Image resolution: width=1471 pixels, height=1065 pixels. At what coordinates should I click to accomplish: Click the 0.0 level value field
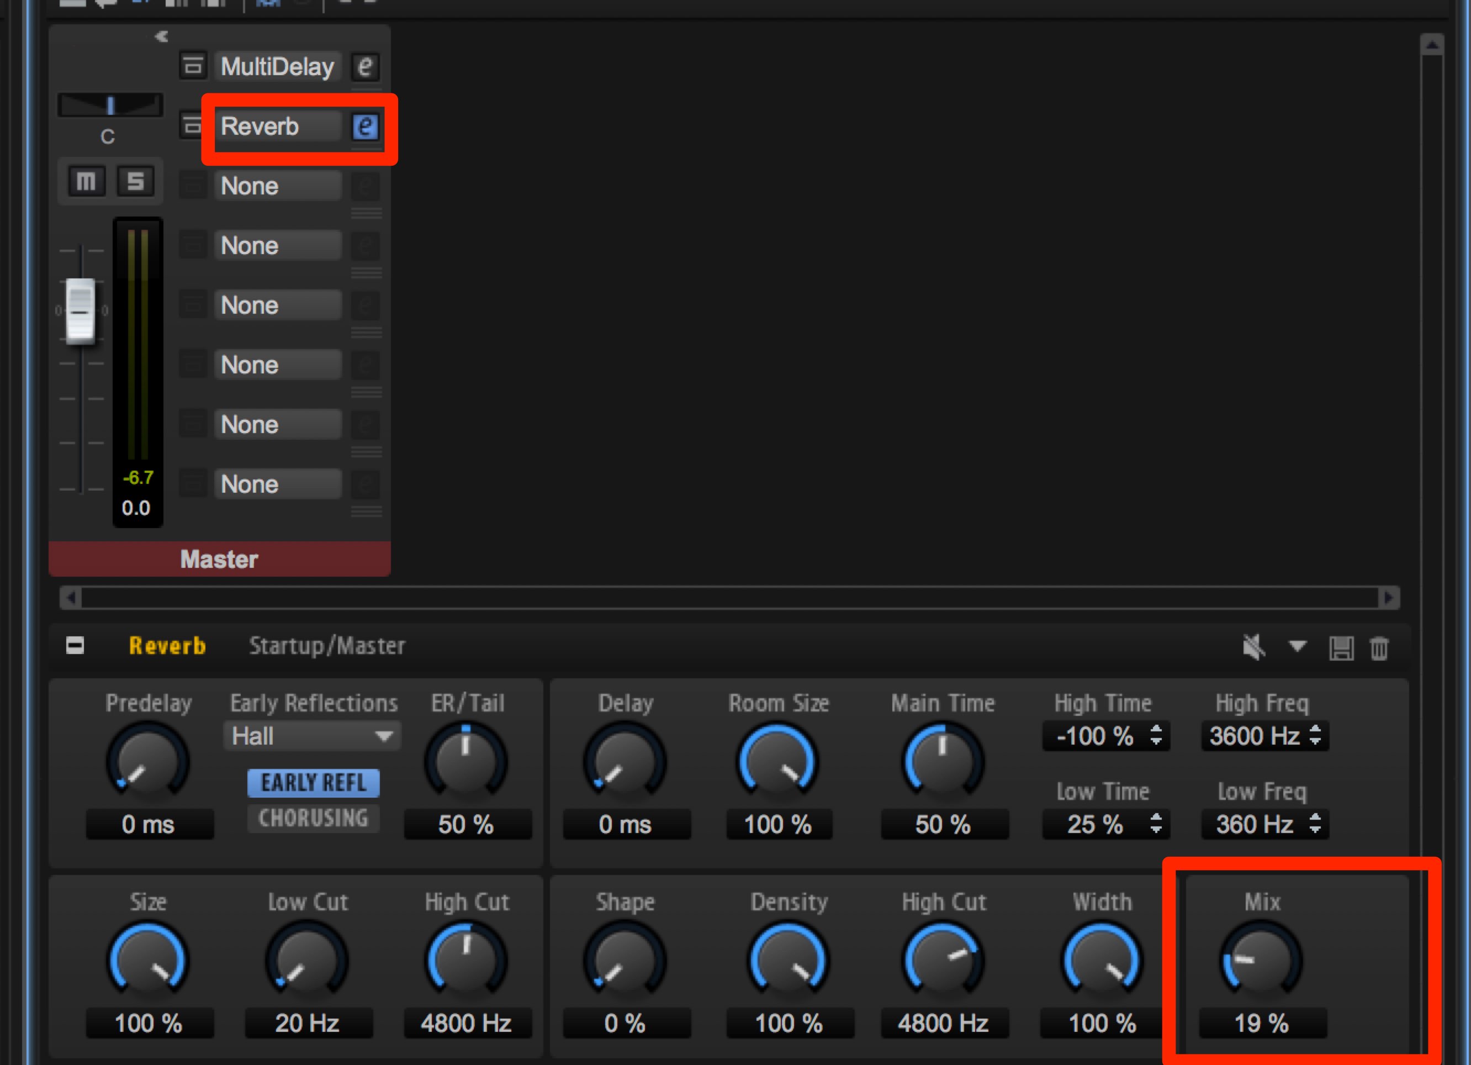point(136,508)
